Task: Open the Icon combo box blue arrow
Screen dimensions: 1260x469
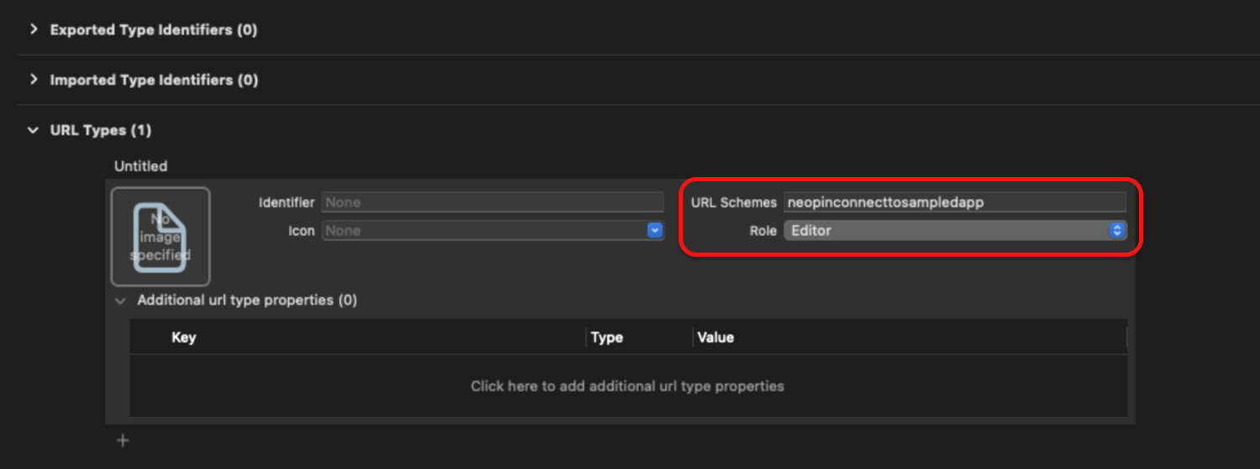Action: coord(655,230)
